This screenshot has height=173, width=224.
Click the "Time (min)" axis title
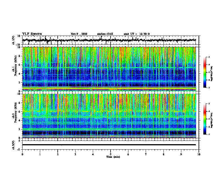113,157
